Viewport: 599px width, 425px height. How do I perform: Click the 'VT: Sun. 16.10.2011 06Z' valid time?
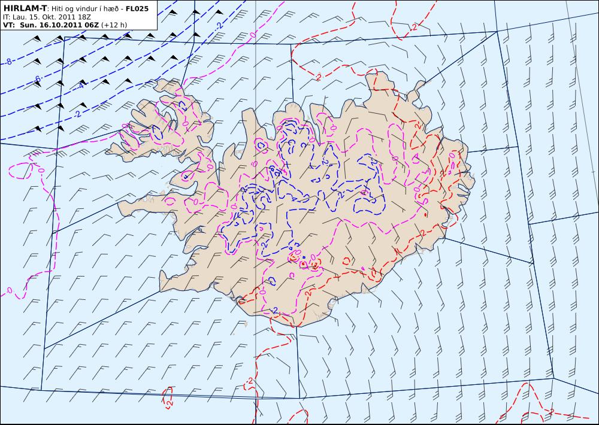coord(50,25)
